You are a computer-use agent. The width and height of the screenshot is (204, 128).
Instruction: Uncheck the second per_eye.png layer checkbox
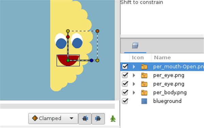tap(125, 84)
